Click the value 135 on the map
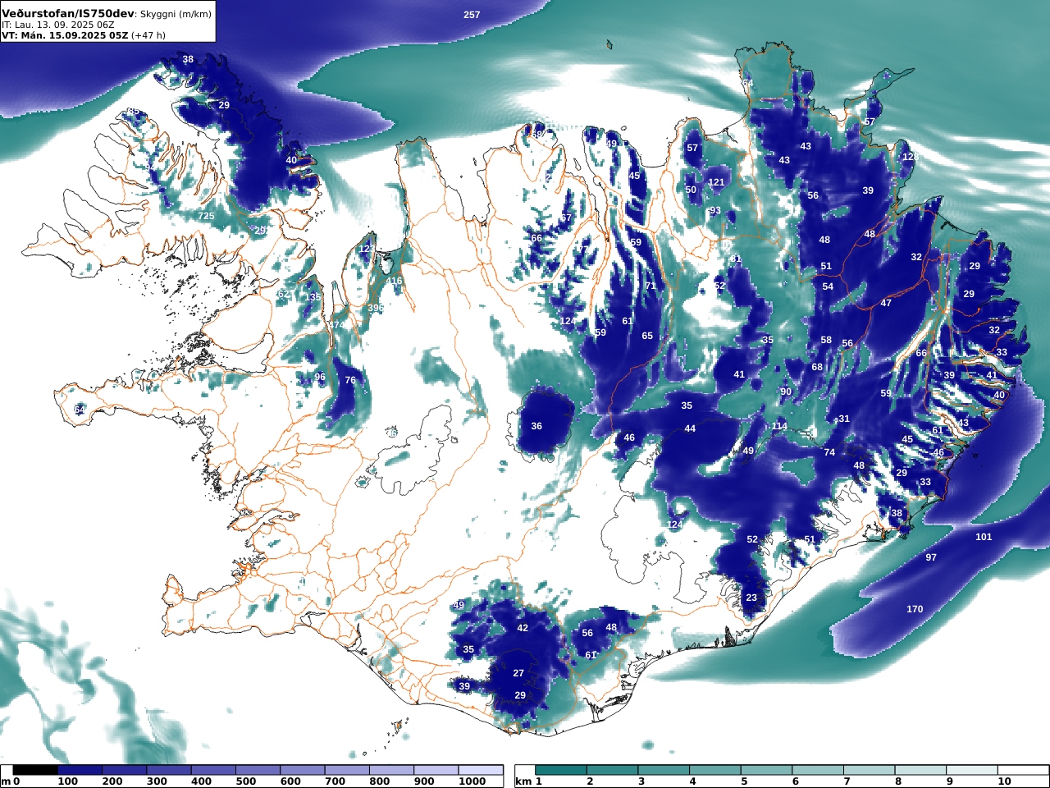 (313, 297)
